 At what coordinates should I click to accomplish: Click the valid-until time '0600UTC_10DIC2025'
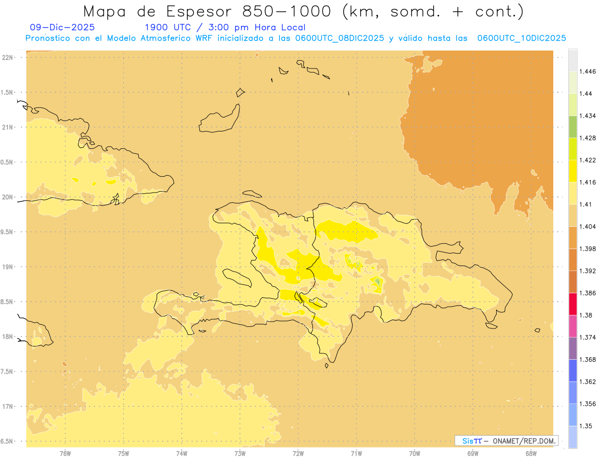pyautogui.click(x=521, y=38)
